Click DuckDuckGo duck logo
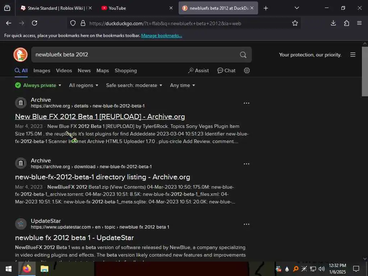 20,55
